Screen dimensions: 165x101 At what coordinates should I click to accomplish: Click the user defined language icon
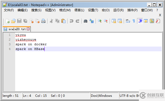click(146, 21)
